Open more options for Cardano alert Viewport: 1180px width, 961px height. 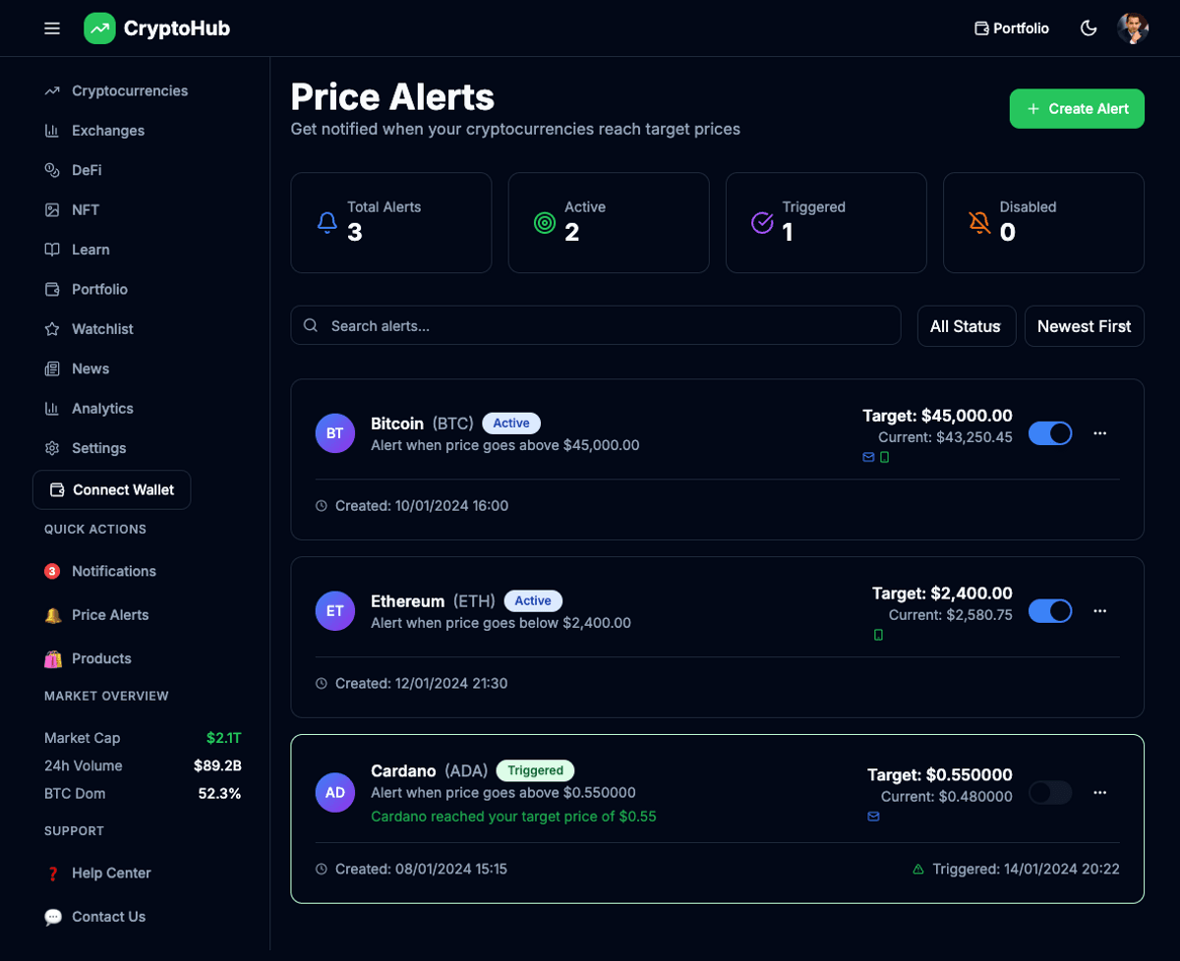click(1100, 792)
